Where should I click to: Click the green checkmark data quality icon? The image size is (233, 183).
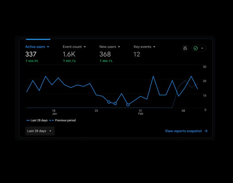tap(196, 48)
